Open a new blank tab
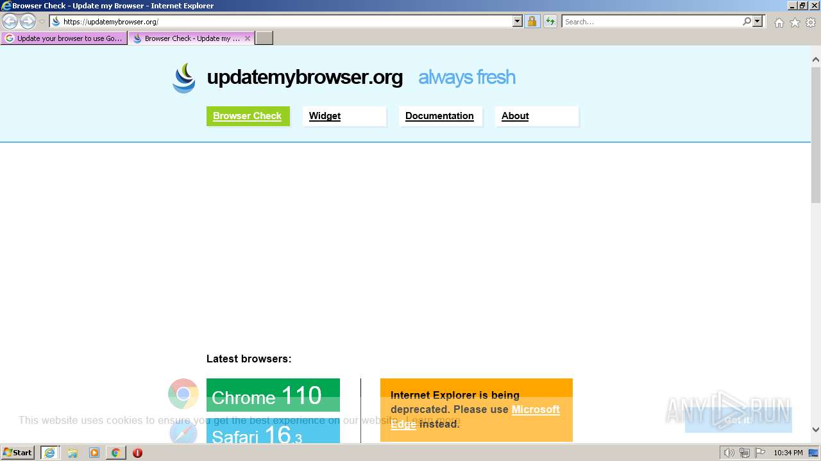The height and width of the screenshot is (461, 821). pyautogui.click(x=264, y=38)
